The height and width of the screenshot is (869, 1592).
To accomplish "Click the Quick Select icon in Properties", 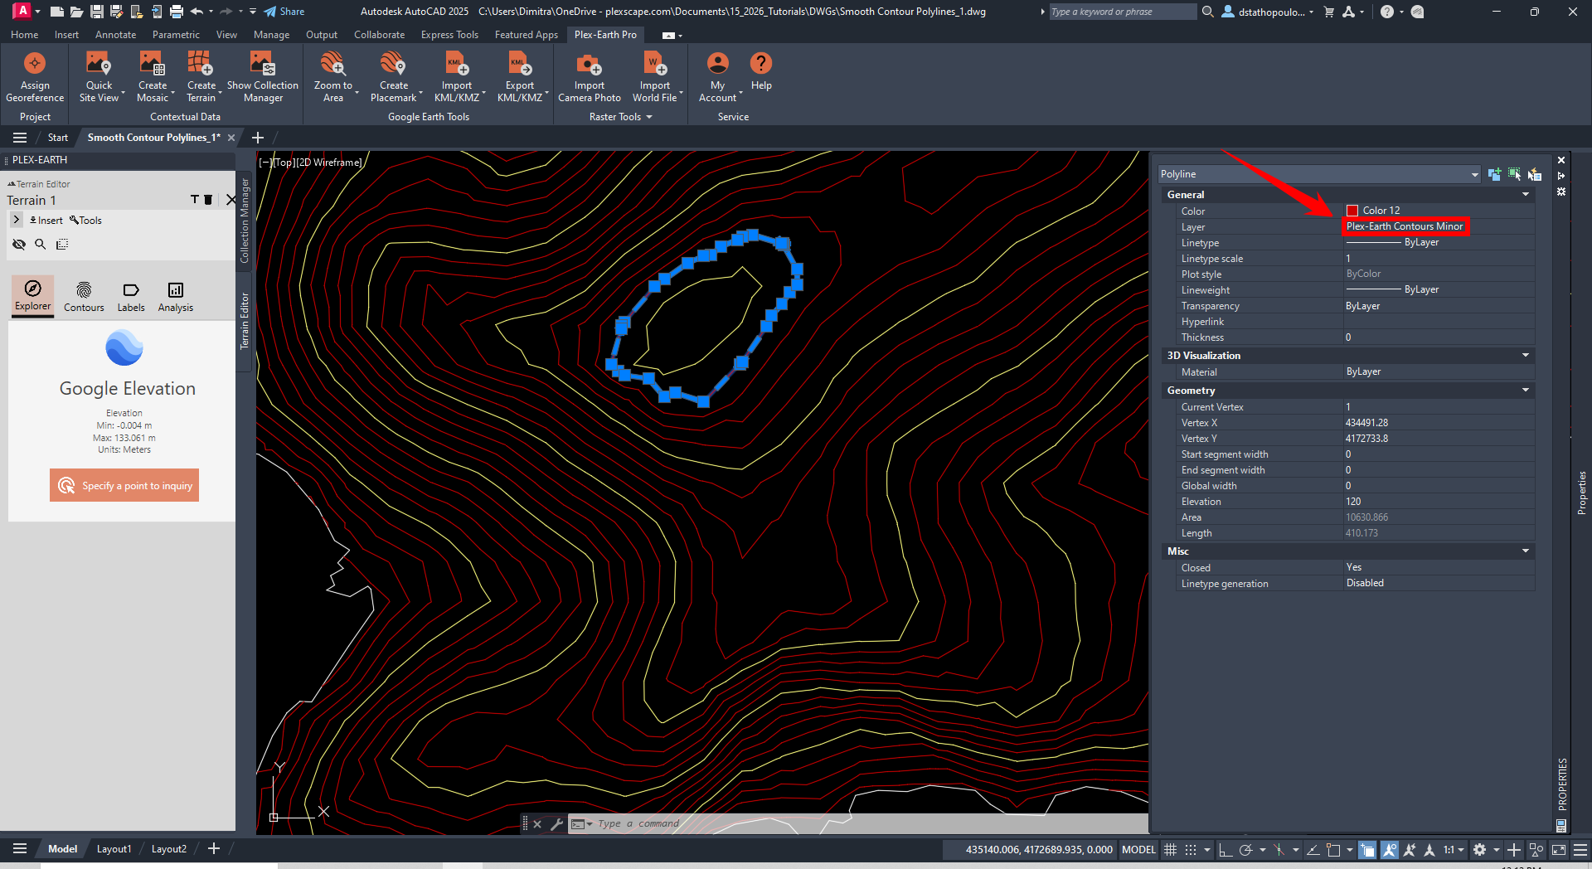I will point(1535,174).
